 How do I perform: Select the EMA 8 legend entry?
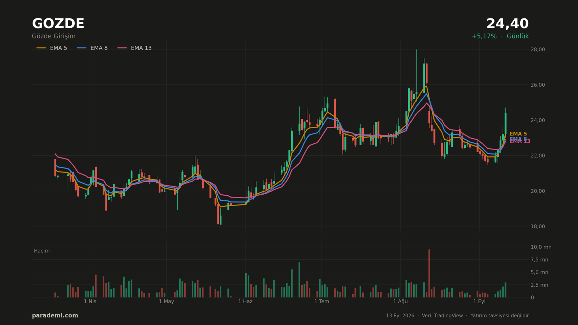(x=92, y=48)
